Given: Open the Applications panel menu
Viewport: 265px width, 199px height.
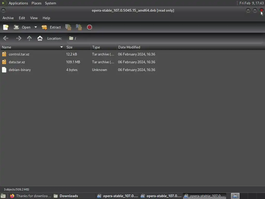Looking at the screenshot, I should tap(18, 3).
